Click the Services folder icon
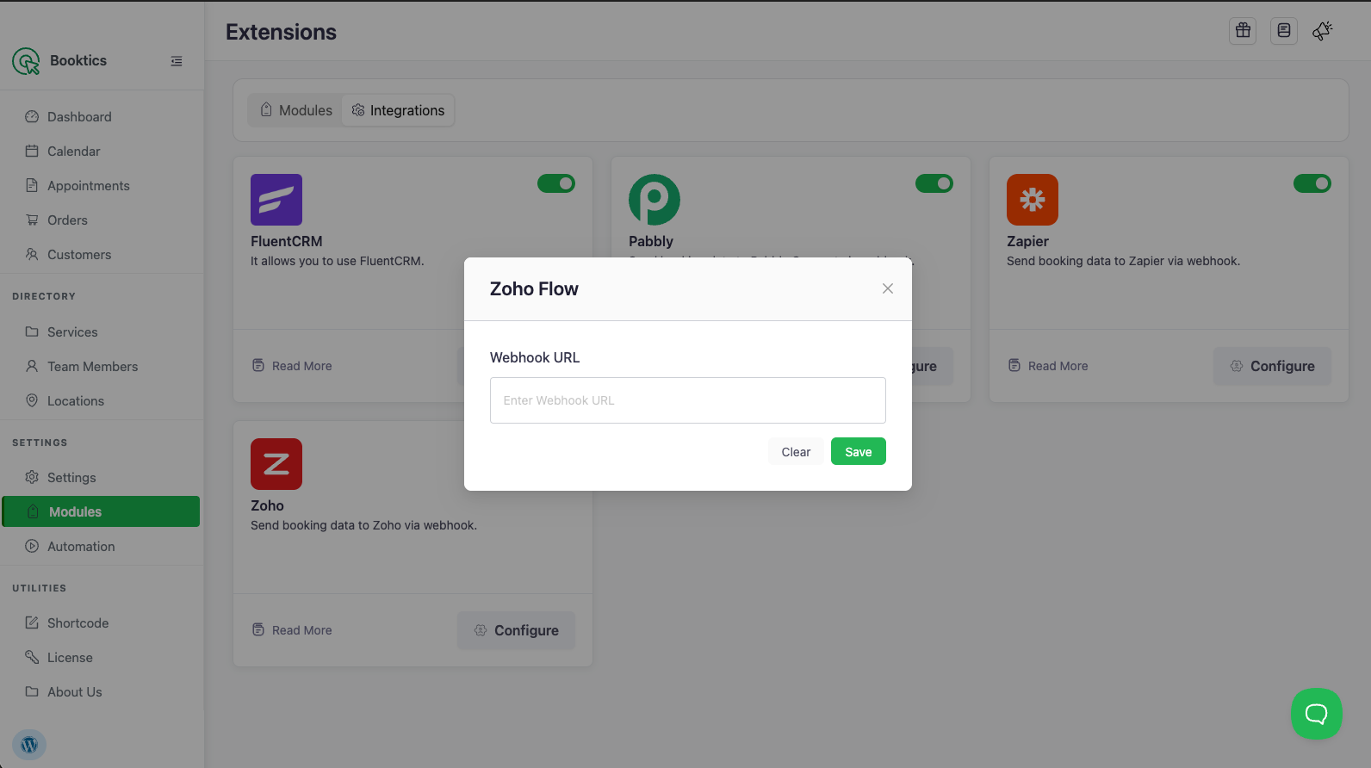Image resolution: width=1371 pixels, height=768 pixels. click(32, 332)
